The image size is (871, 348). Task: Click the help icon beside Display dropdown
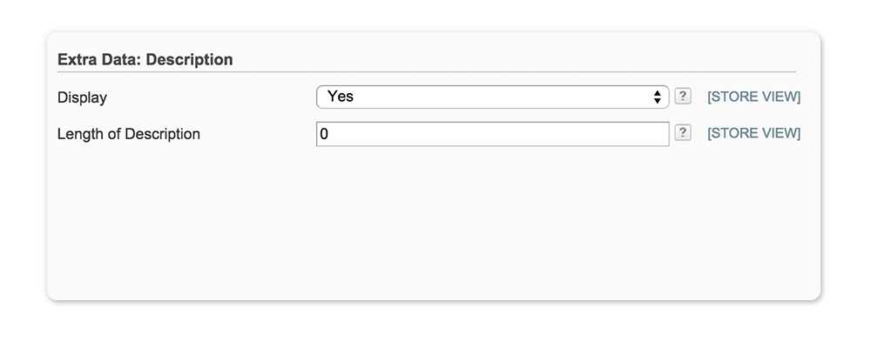[x=684, y=97]
